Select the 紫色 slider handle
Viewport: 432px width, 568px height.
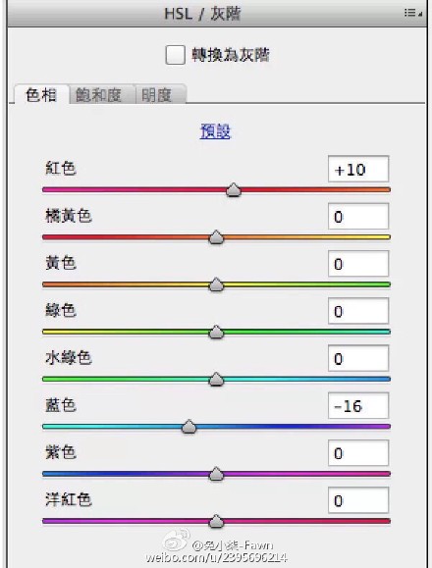pos(216,474)
